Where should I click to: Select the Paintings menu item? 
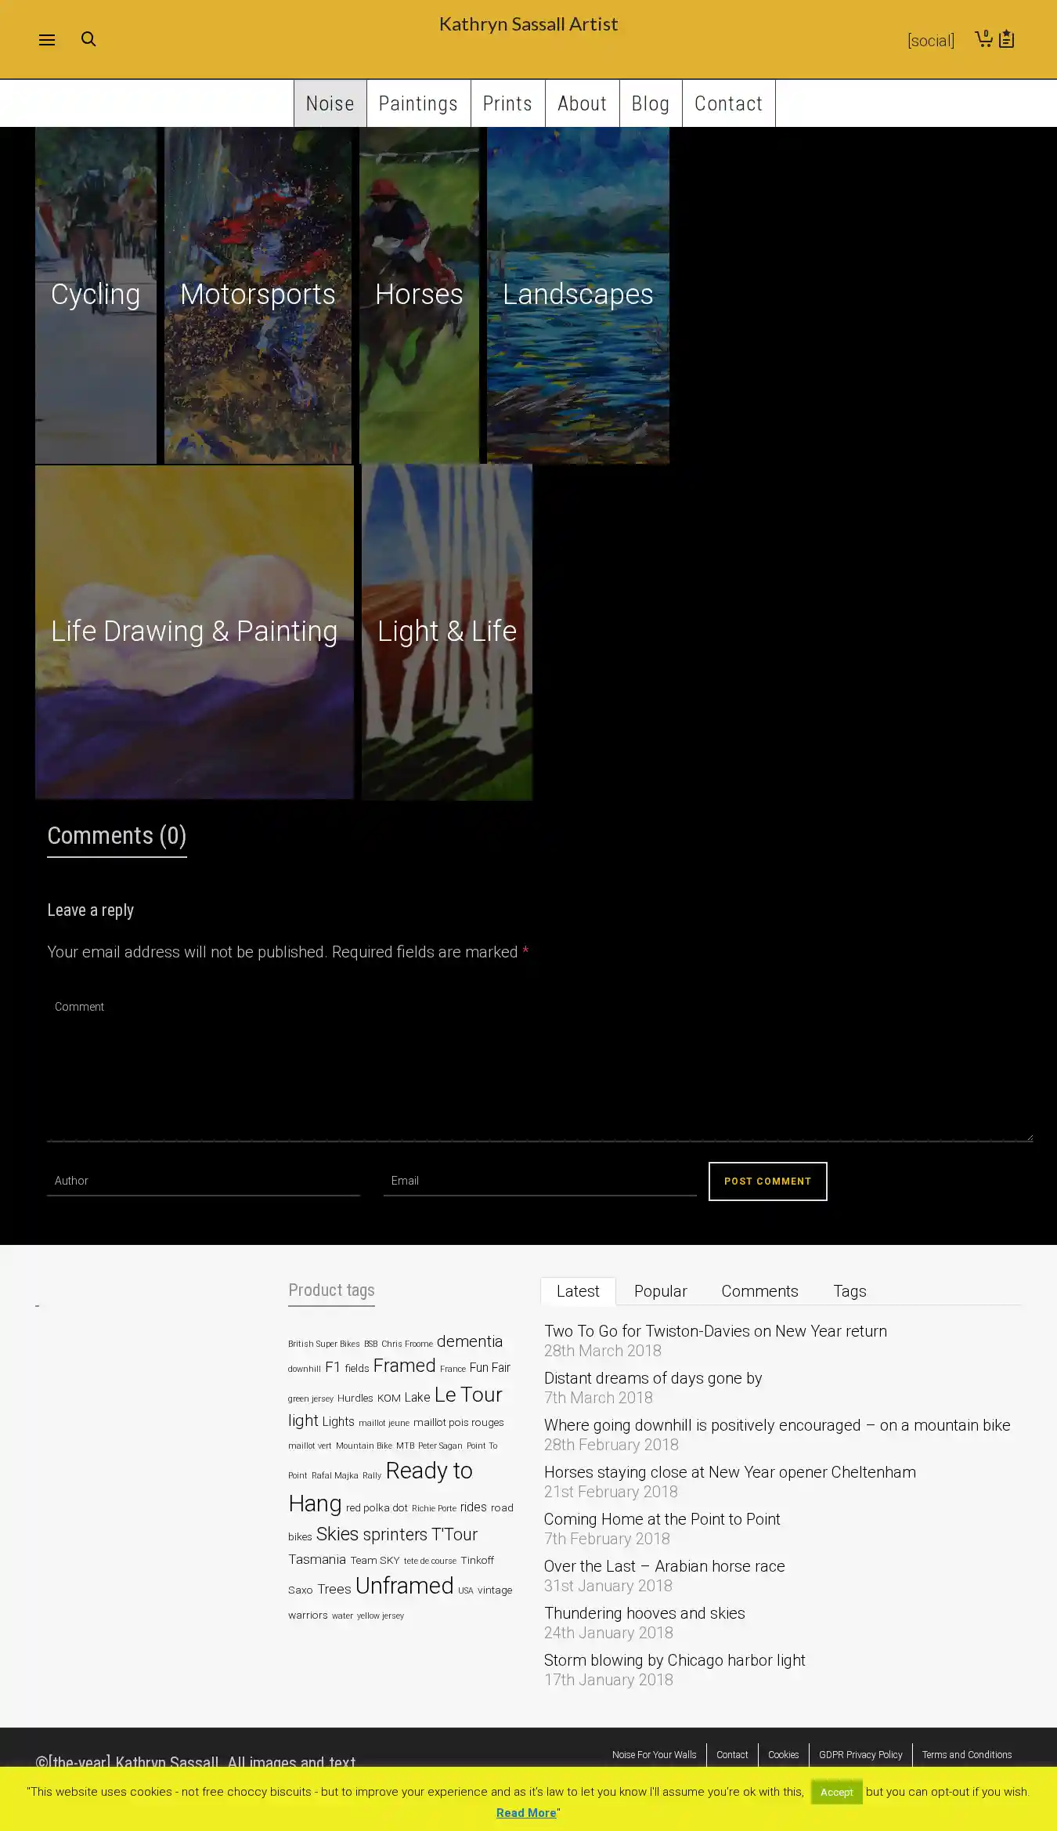[418, 103]
